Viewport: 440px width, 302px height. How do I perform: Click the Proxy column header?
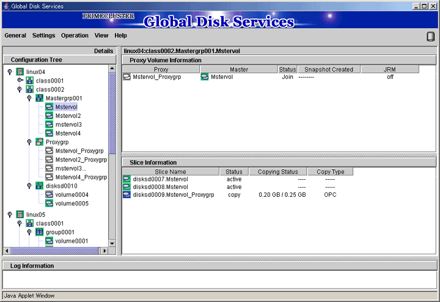point(161,69)
